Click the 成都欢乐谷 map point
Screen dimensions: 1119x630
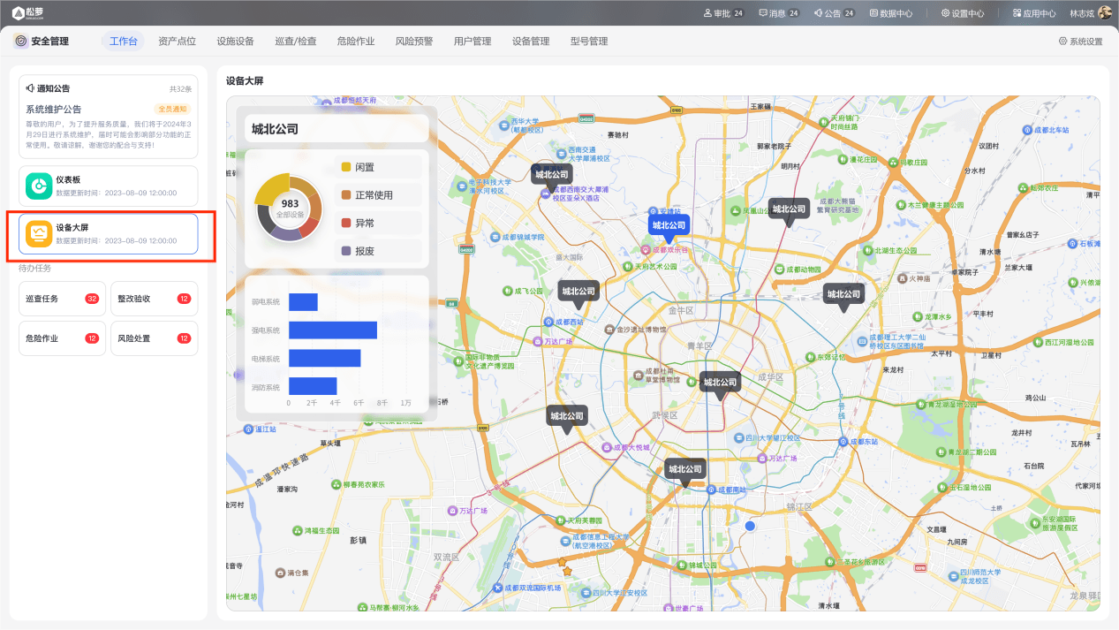pos(646,250)
